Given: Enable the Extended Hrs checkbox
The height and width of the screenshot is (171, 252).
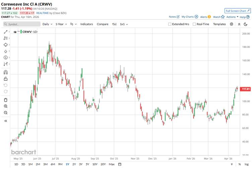Looking at the screenshot, I should [170, 24].
